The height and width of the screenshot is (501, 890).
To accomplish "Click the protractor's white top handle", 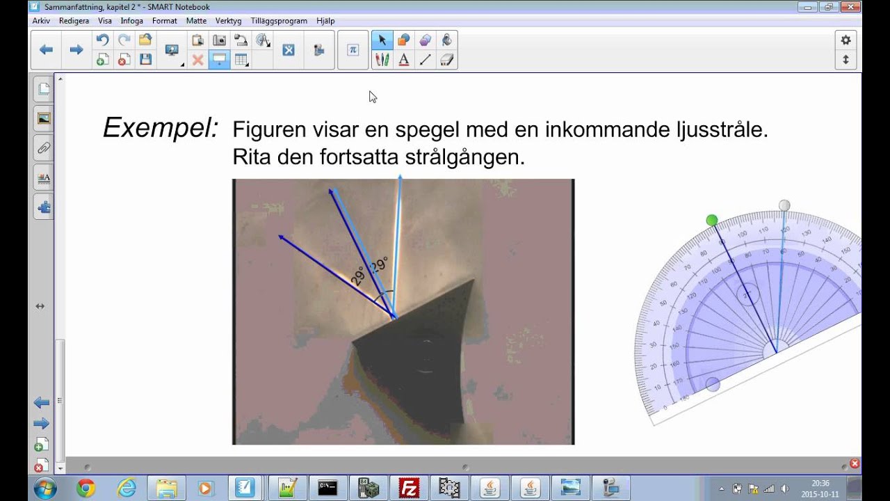I will pos(784,205).
